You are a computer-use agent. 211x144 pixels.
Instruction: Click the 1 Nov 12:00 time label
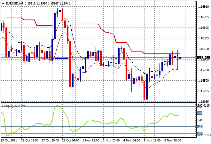pos(91,140)
